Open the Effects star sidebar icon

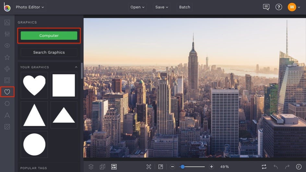click(x=7, y=57)
